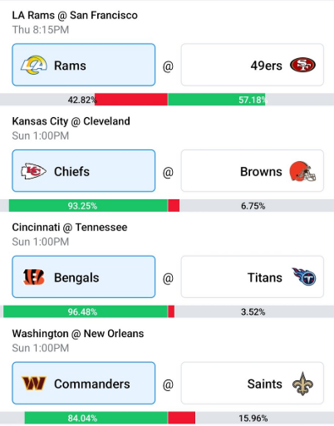
Task: Open the Kansas City @ Cleveland matchup title
Action: tap(71, 121)
